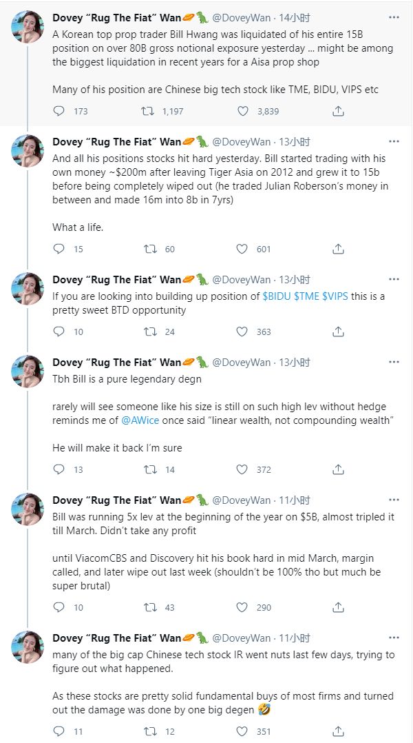Share the first tweet about Bill Hwang

(338, 111)
